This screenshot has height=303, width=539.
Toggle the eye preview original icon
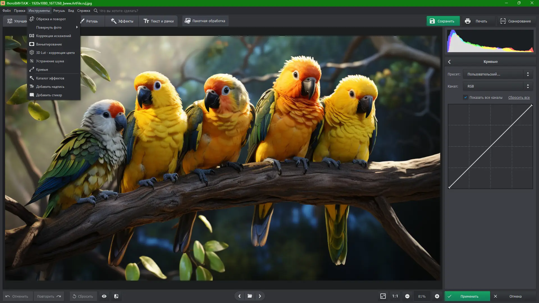104,296
